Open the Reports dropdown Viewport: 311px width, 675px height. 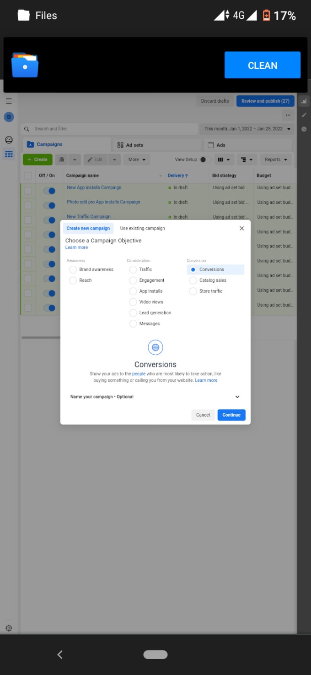click(x=276, y=159)
